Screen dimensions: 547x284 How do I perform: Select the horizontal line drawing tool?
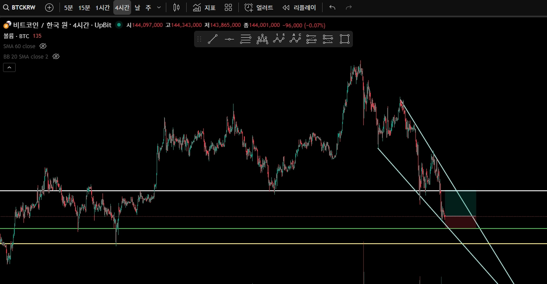pos(229,39)
